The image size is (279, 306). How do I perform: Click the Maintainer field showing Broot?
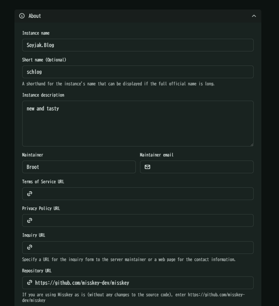(79, 167)
